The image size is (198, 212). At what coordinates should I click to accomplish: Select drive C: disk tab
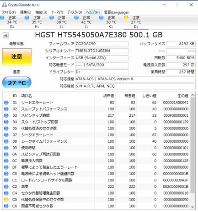[x=111, y=22]
